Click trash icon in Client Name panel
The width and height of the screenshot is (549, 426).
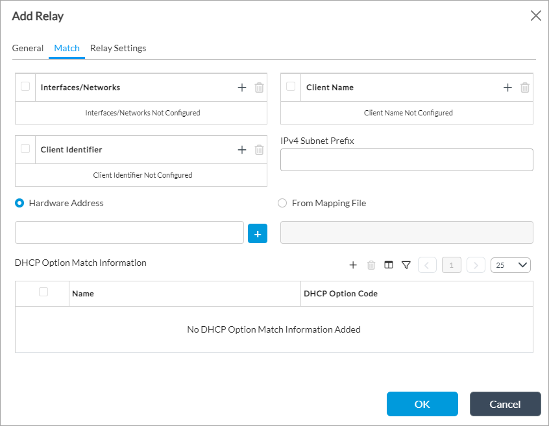[x=525, y=88]
